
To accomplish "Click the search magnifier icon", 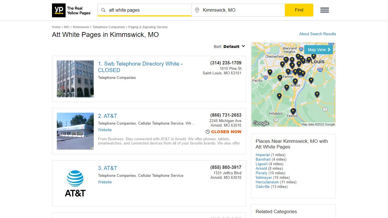I will click(103, 10).
